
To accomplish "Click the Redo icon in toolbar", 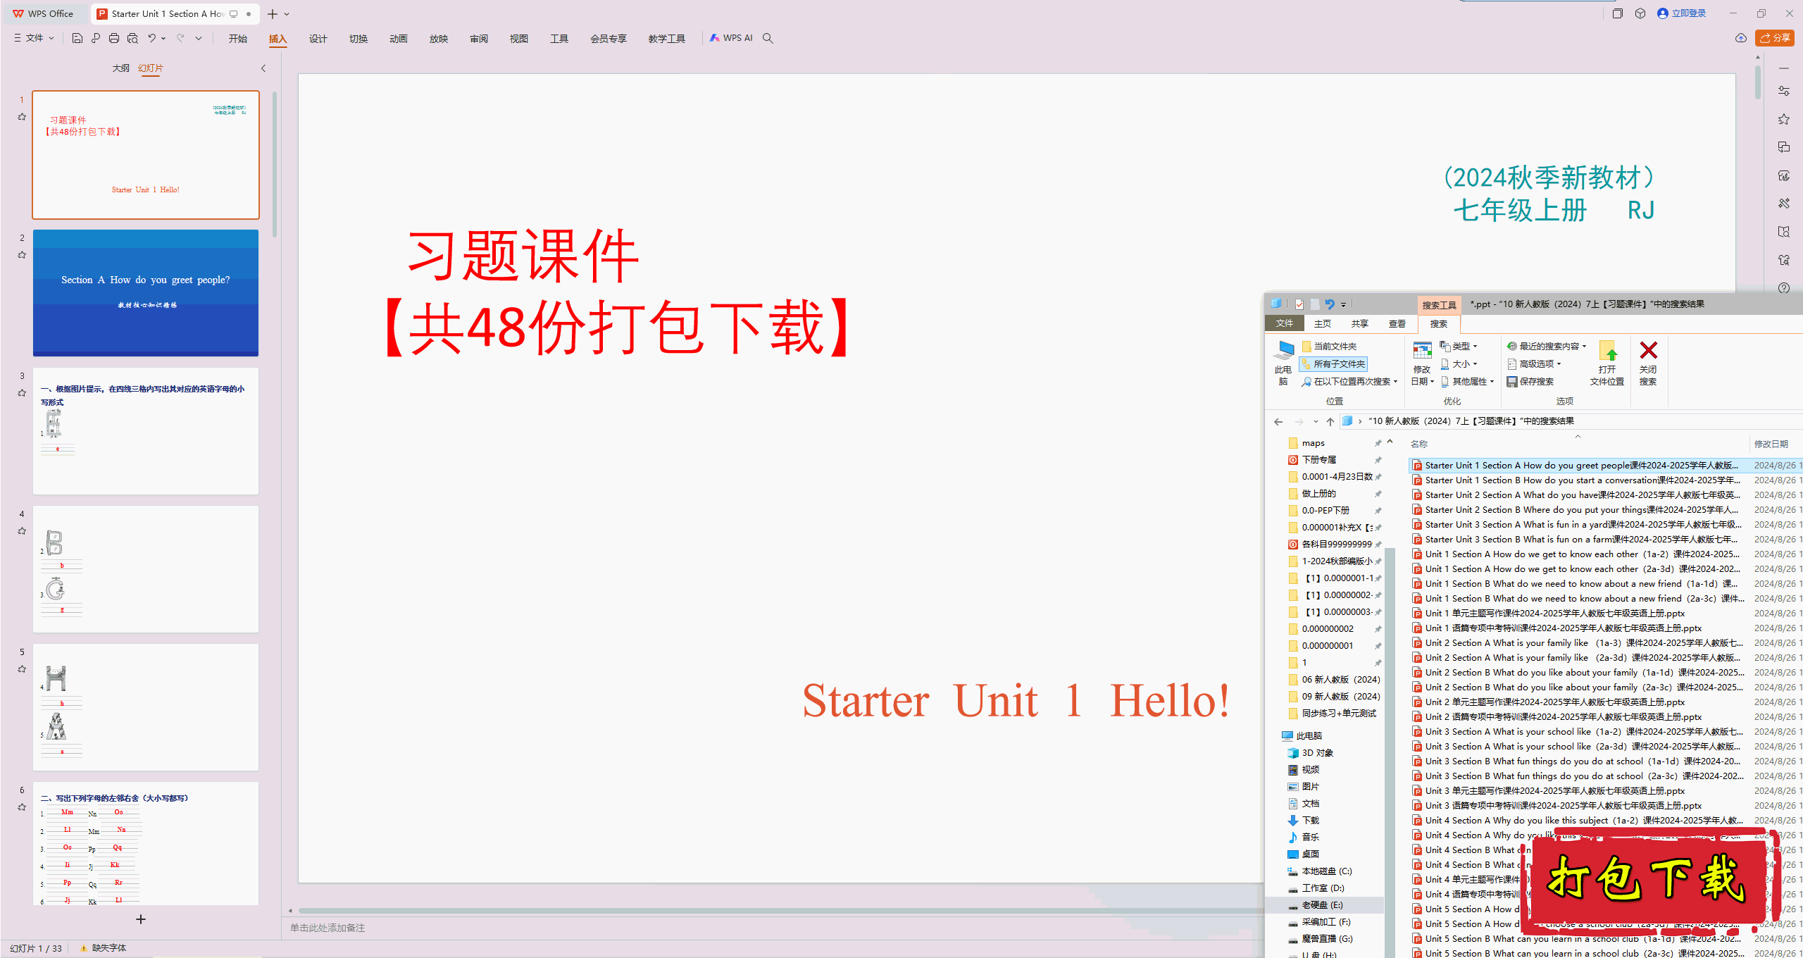I will point(180,37).
